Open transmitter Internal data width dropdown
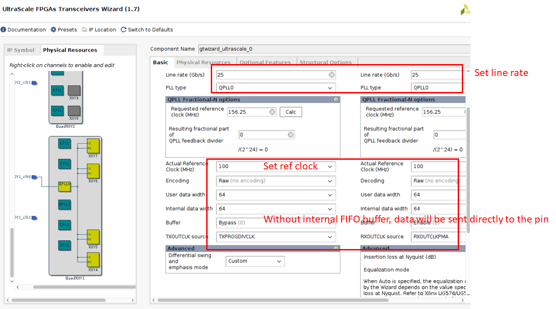 tap(276, 209)
